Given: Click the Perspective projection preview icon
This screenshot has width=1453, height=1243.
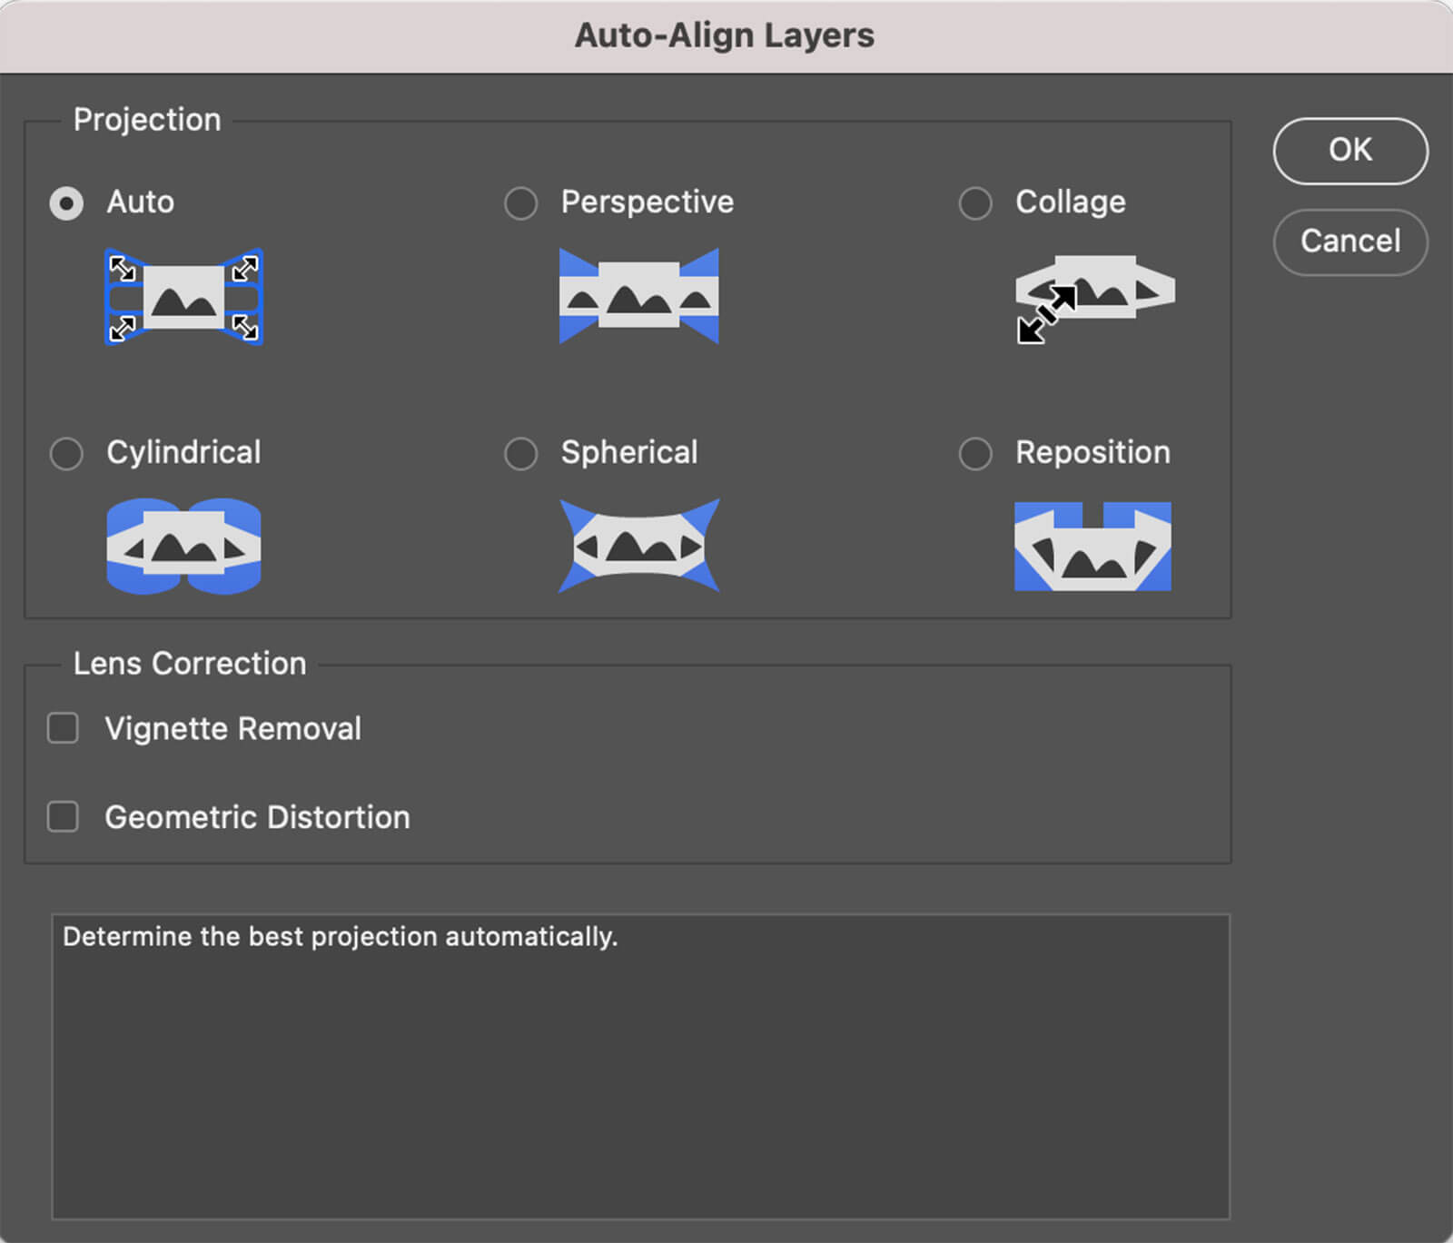Looking at the screenshot, I should point(639,297).
